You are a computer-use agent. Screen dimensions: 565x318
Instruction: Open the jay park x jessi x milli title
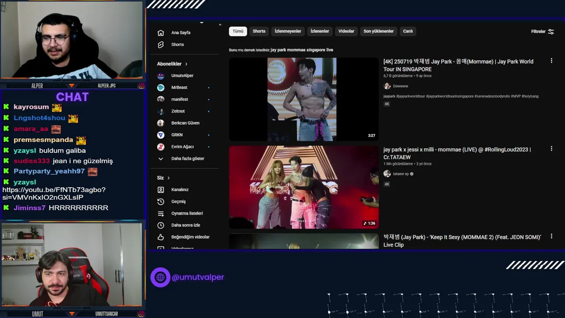click(x=457, y=153)
